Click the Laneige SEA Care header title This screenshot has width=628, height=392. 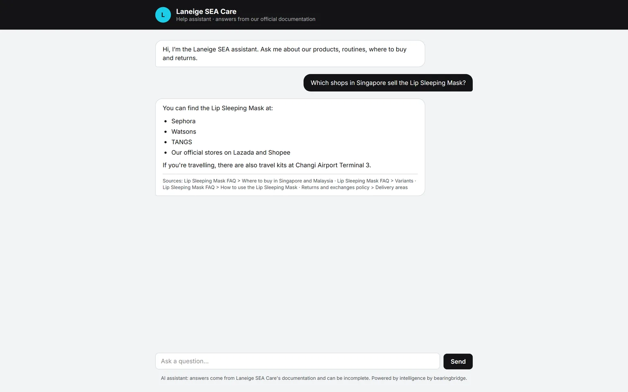tap(206, 11)
